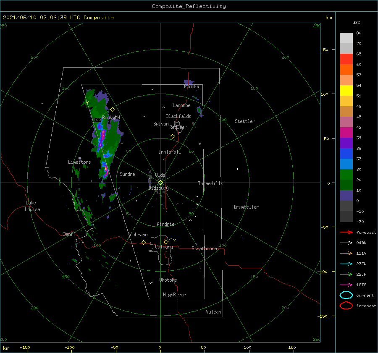Click the HighRiver city label
Viewport: 378px width, 353px height.
(x=174, y=295)
